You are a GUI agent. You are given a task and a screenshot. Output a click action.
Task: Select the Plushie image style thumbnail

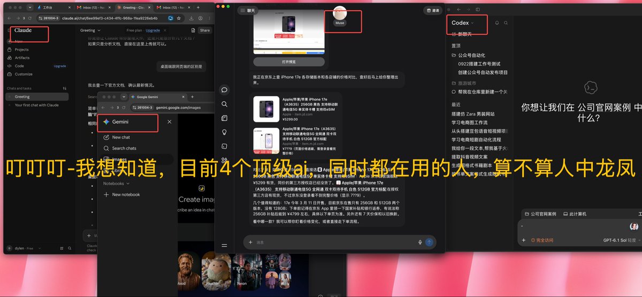pyautogui.click(x=216, y=271)
